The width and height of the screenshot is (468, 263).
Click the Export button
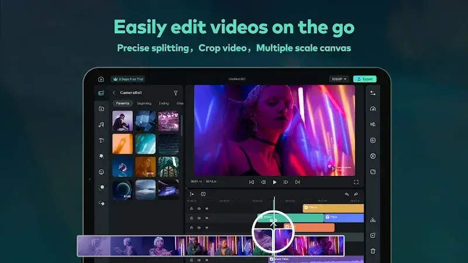[x=364, y=79]
